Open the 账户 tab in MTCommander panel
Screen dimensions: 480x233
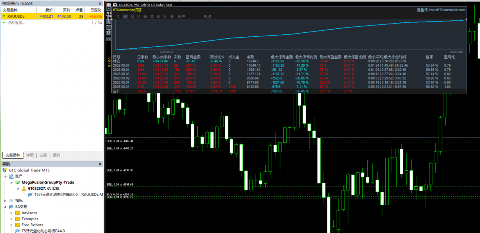[x=181, y=17]
